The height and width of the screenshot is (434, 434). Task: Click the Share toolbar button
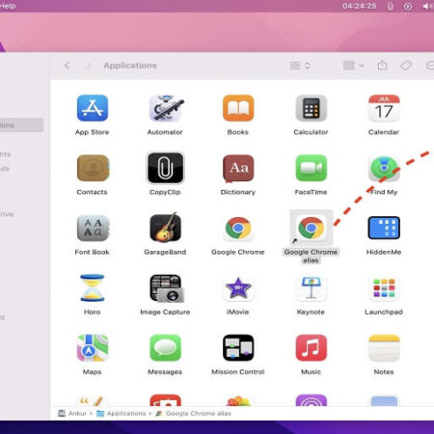click(382, 66)
